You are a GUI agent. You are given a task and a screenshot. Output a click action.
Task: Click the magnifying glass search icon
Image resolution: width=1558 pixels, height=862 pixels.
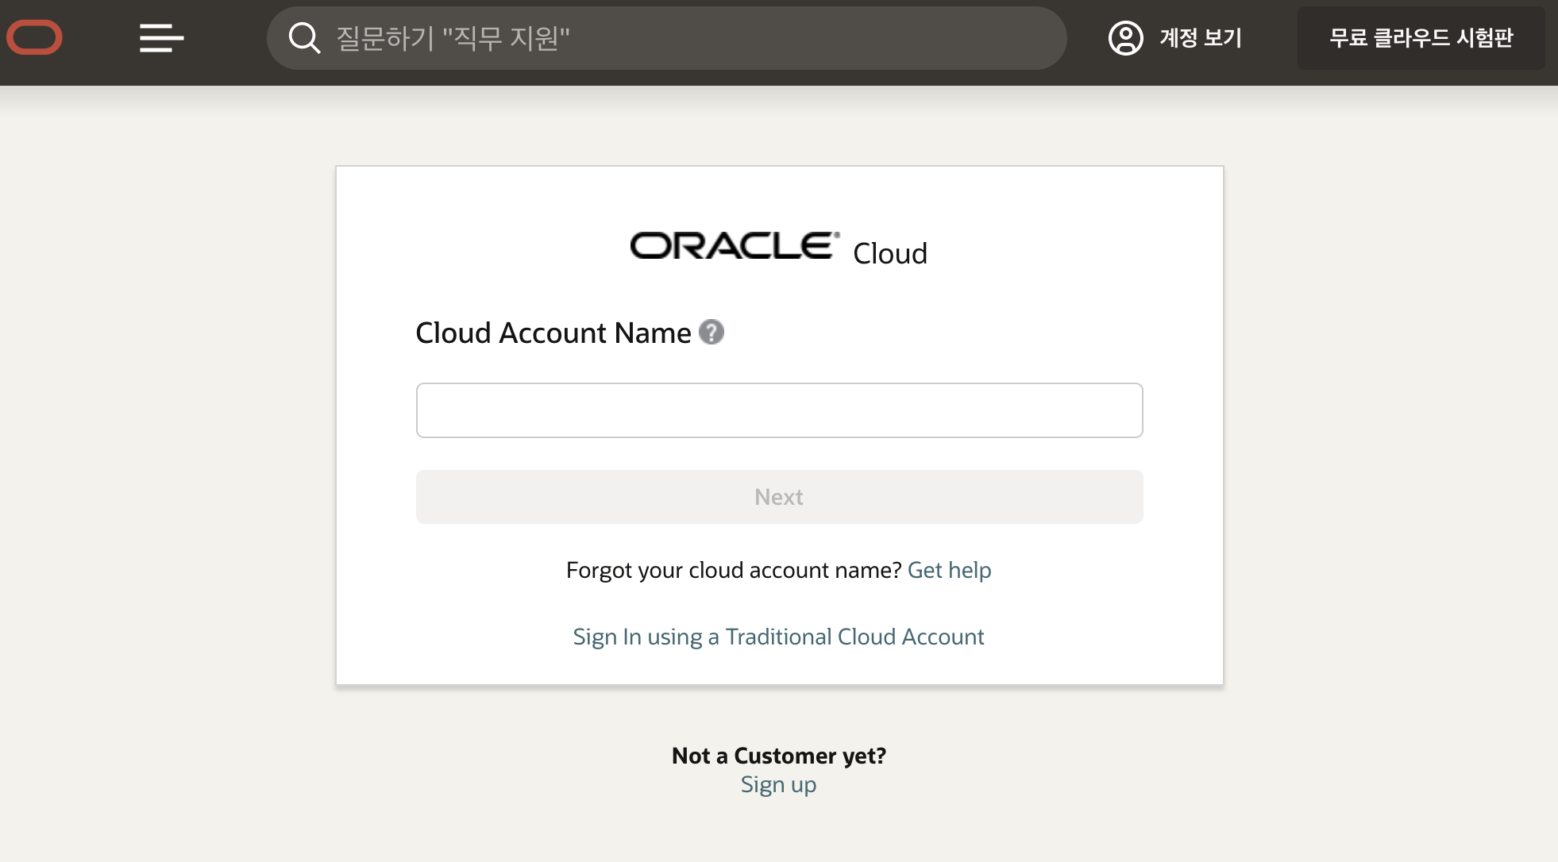[x=304, y=37]
